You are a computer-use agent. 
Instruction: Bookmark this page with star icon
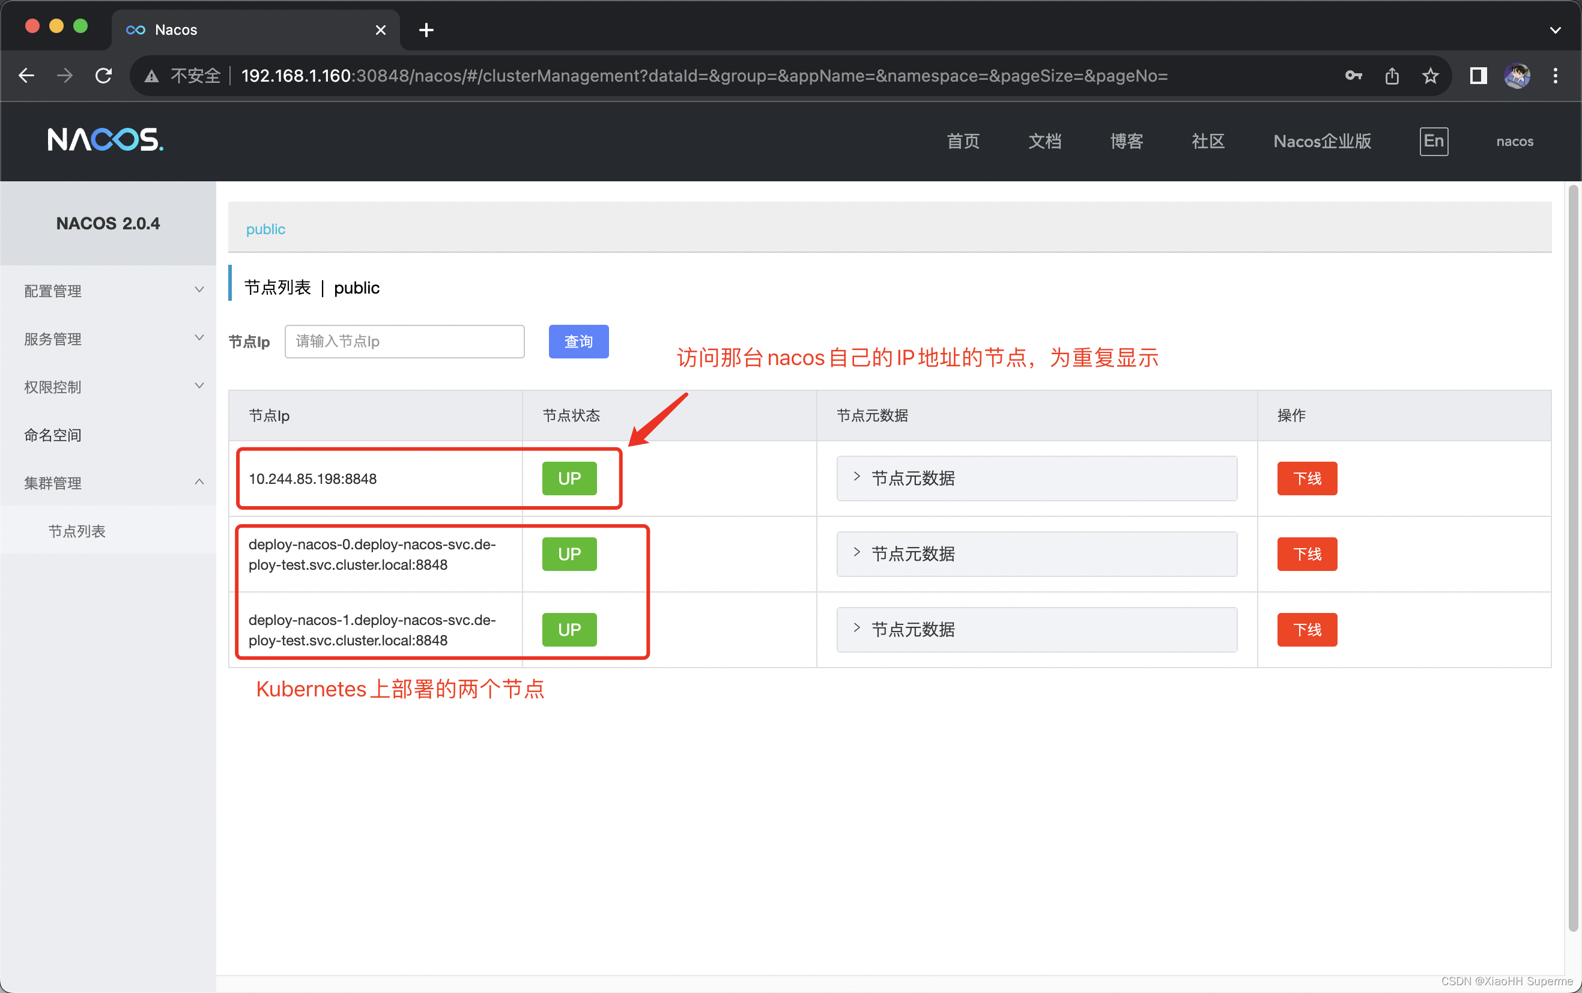1429,76
